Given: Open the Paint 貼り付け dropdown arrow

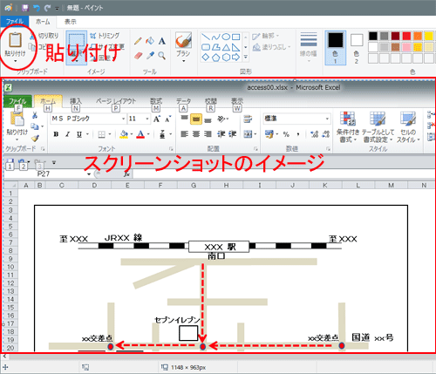Looking at the screenshot, I should 15,61.
